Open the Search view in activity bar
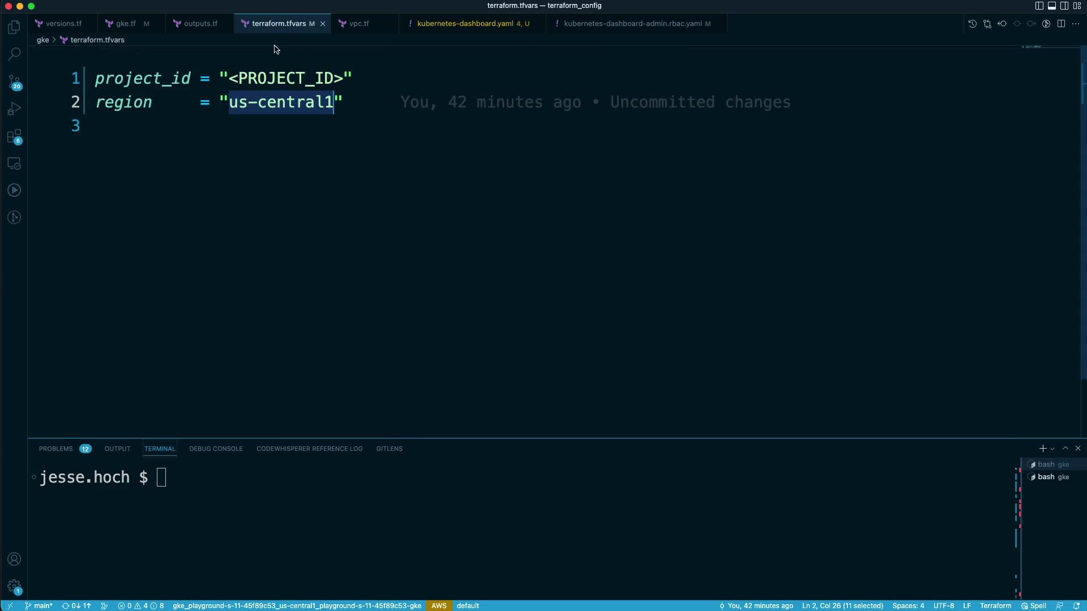Viewport: 1087px width, 611px height. (14, 54)
